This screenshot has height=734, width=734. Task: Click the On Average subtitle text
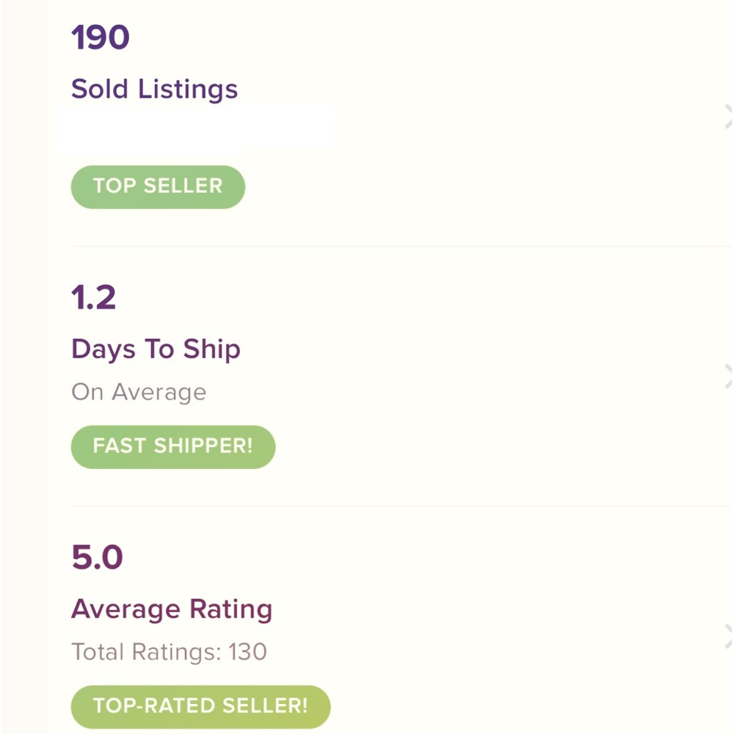(139, 392)
